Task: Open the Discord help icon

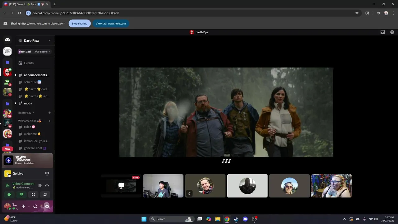Action: point(392,32)
